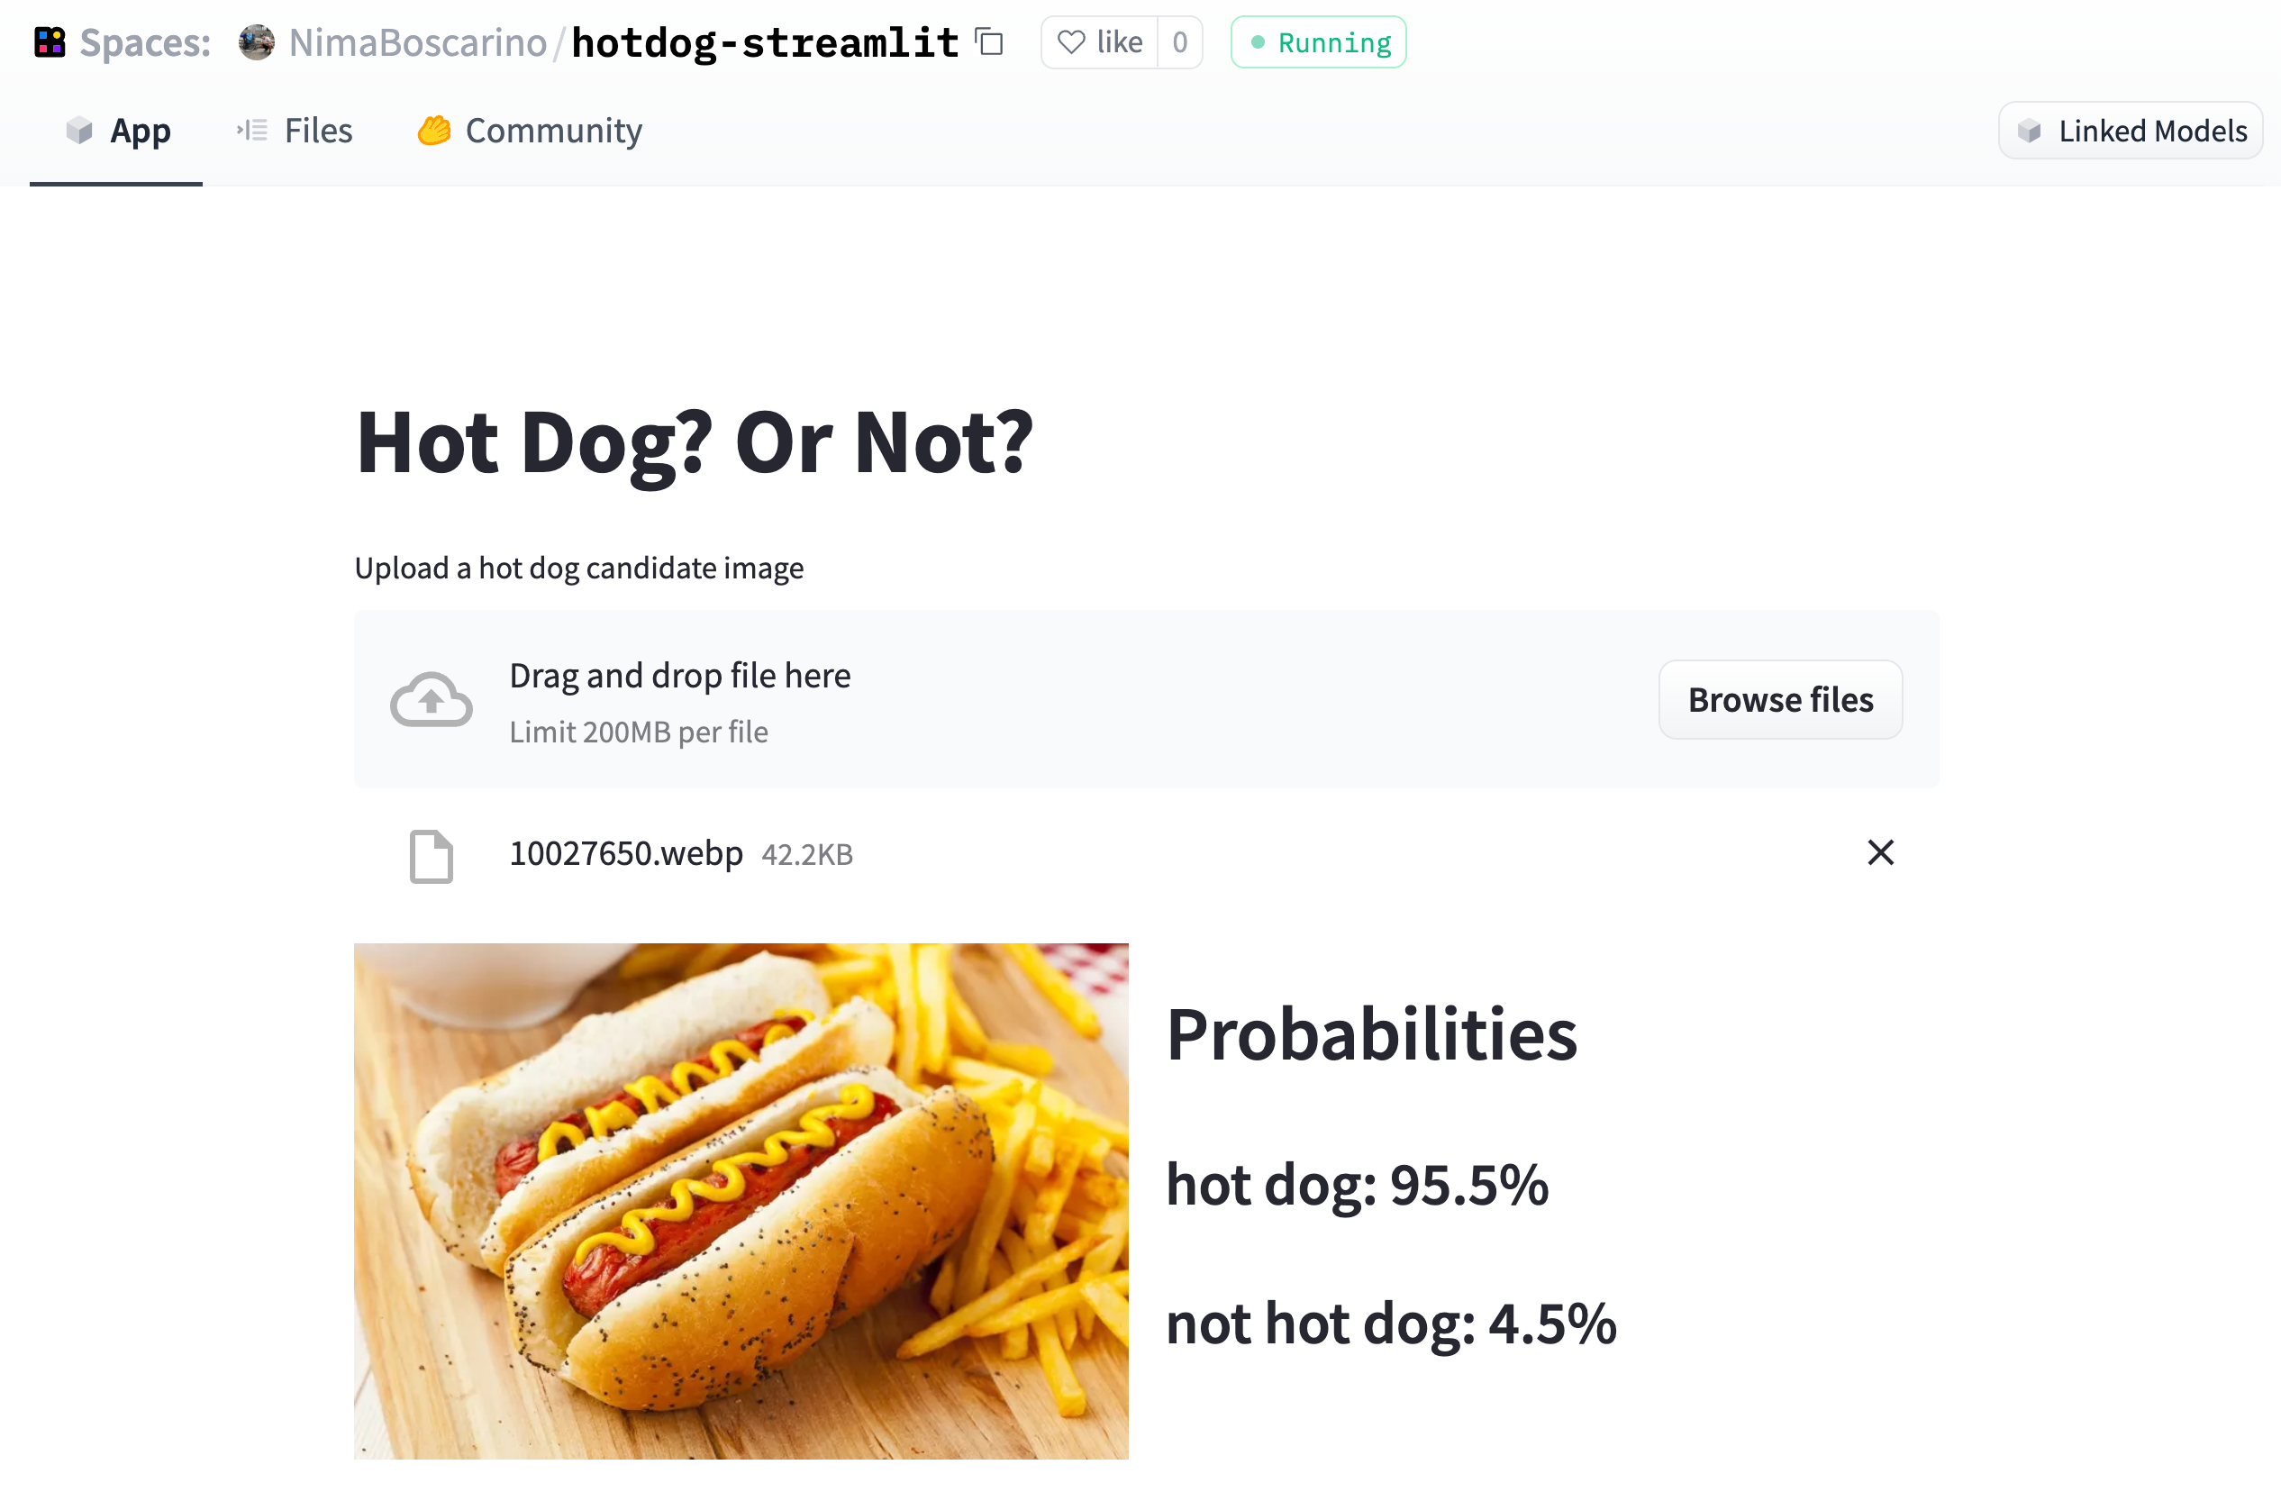The height and width of the screenshot is (1492, 2281).
Task: Click the drag and drop file area
Action: click(1054, 699)
